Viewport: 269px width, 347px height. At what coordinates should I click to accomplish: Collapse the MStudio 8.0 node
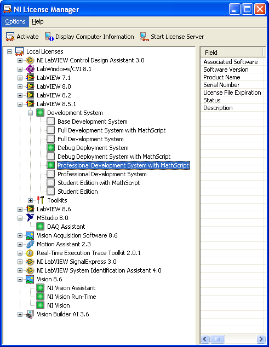(x=20, y=218)
